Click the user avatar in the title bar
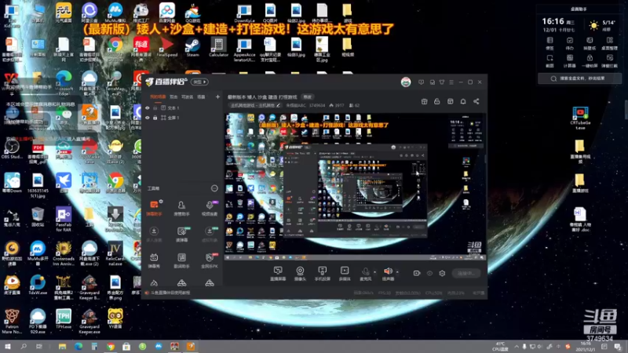628x353 pixels. coord(406,82)
